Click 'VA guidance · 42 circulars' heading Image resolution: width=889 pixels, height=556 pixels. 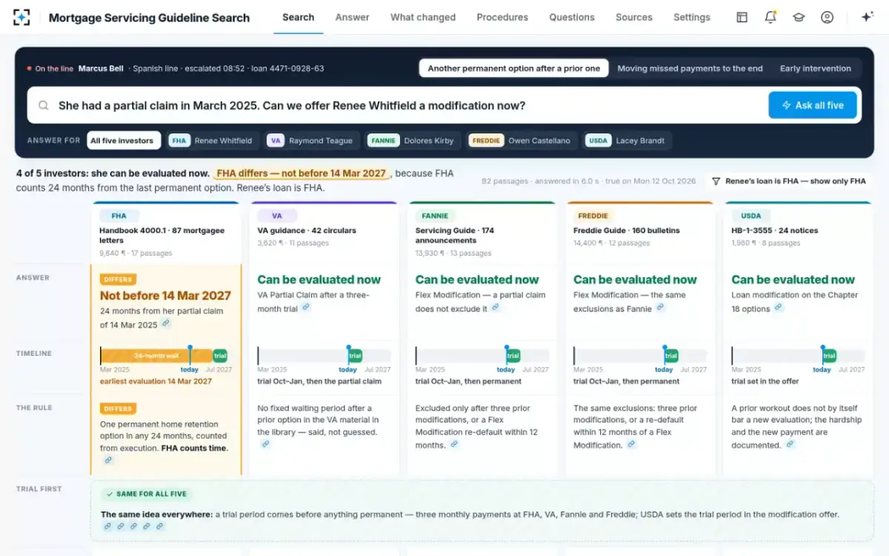307,231
